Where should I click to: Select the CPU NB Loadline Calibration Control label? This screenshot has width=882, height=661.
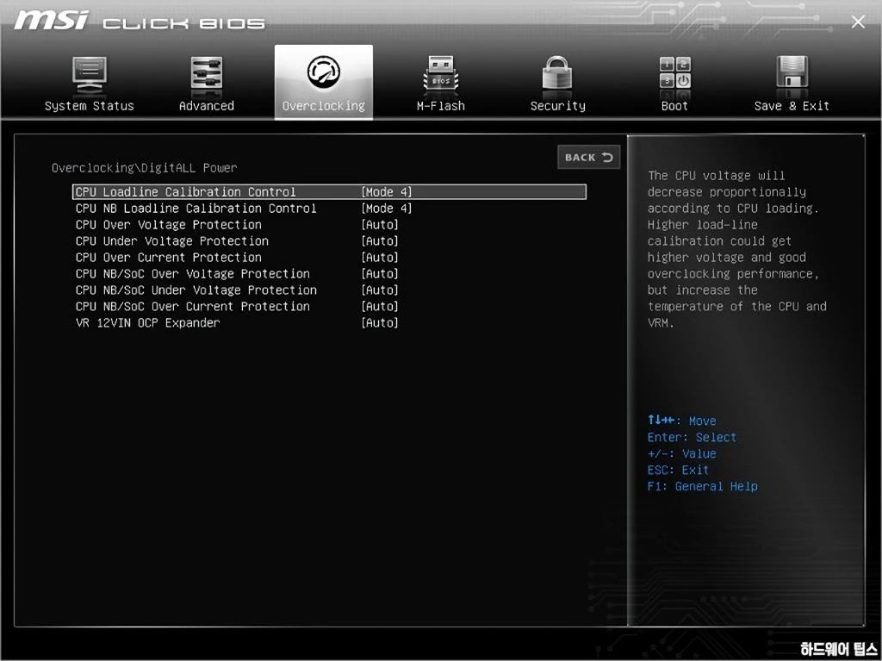(x=196, y=209)
